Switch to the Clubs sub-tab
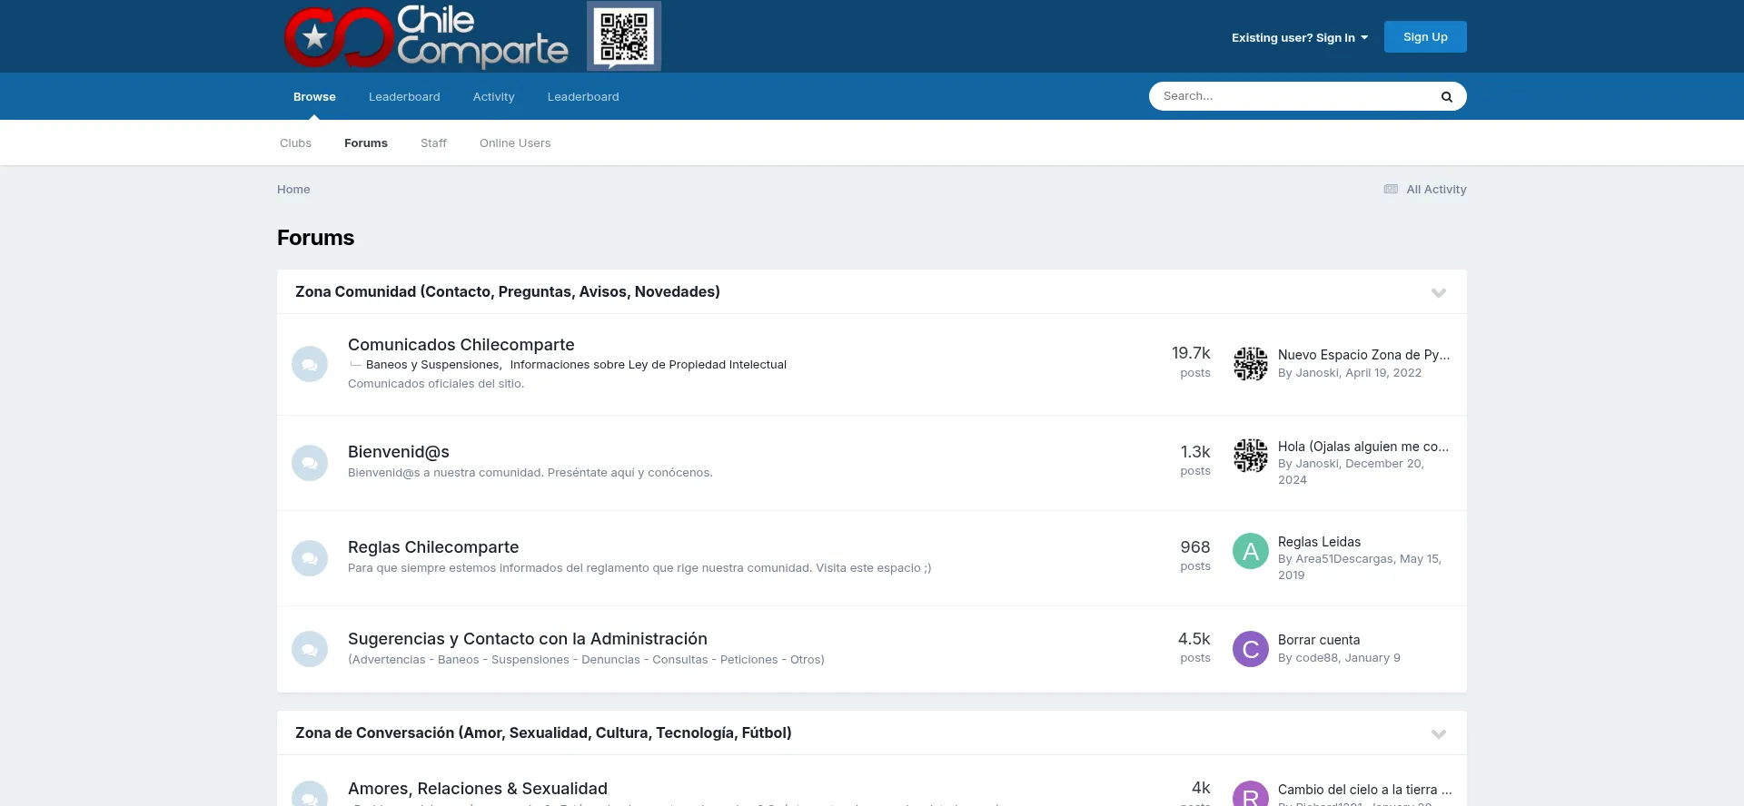This screenshot has width=1744, height=806. [295, 143]
